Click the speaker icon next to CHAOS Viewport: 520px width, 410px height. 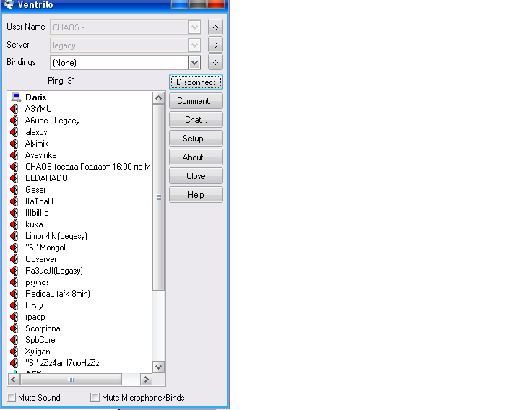14,167
